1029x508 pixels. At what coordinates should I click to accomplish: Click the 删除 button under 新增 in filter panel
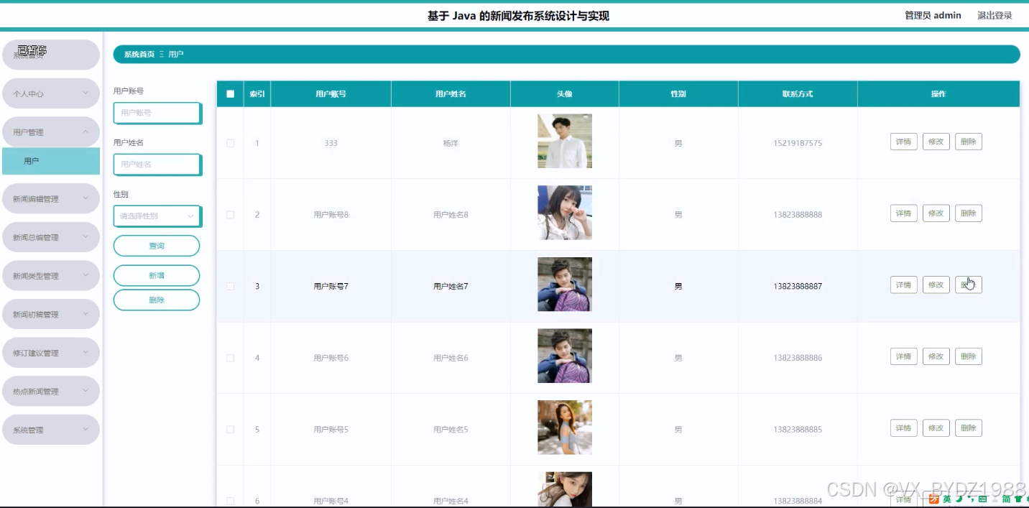pos(157,300)
